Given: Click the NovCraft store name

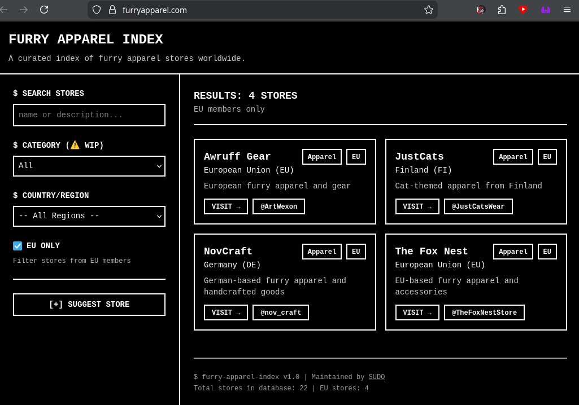Looking at the screenshot, I should click(228, 251).
